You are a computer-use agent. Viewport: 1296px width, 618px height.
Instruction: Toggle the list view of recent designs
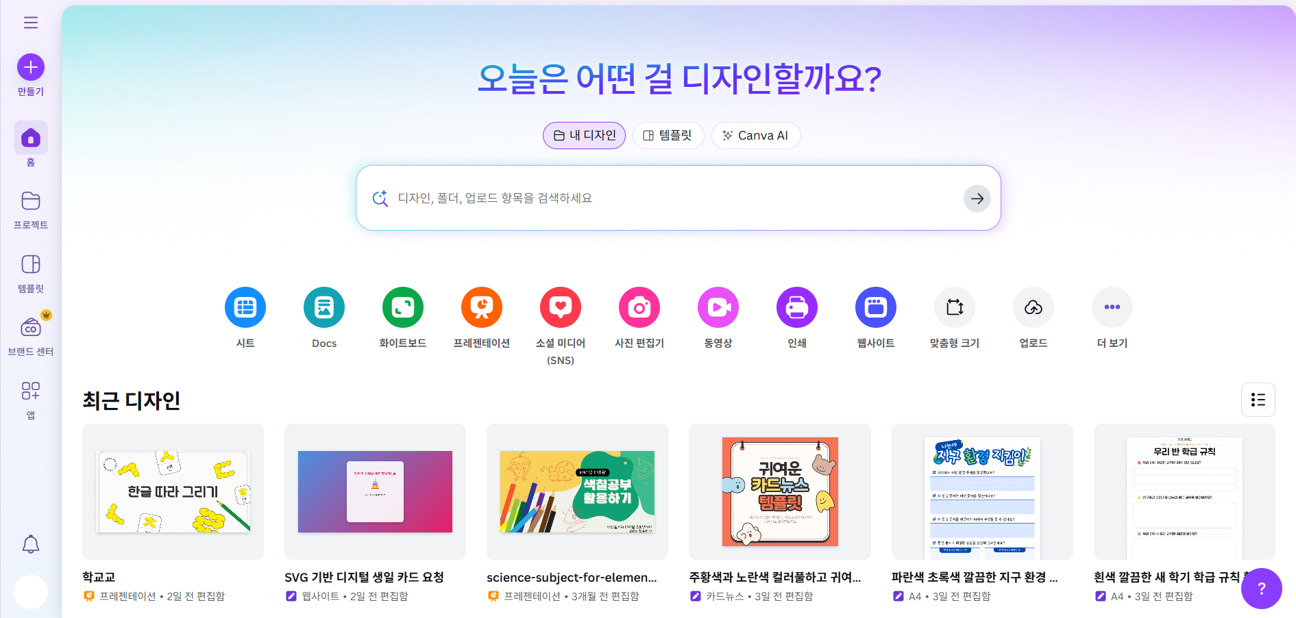coord(1258,400)
